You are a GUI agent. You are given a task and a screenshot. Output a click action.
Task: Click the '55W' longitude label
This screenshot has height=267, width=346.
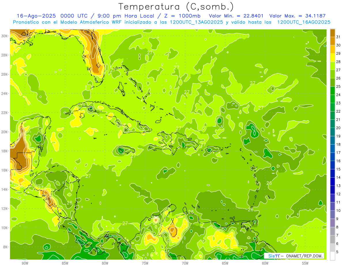click(x=305, y=263)
